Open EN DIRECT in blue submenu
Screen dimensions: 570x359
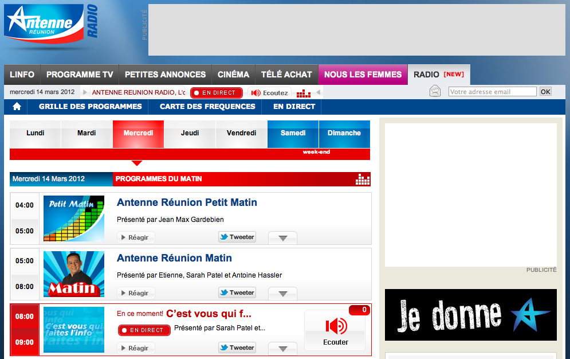click(294, 107)
